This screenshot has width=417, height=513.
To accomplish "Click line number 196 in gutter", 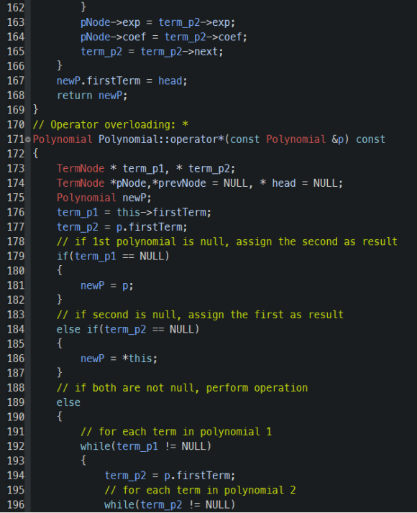I will click(16, 504).
